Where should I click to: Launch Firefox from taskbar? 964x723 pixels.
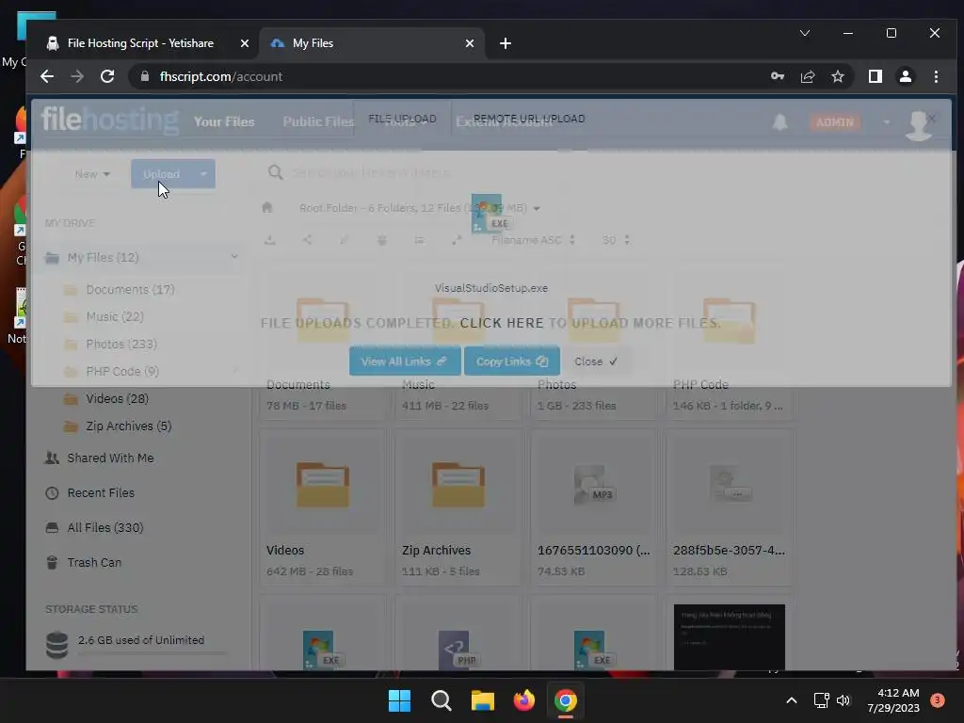click(x=523, y=700)
